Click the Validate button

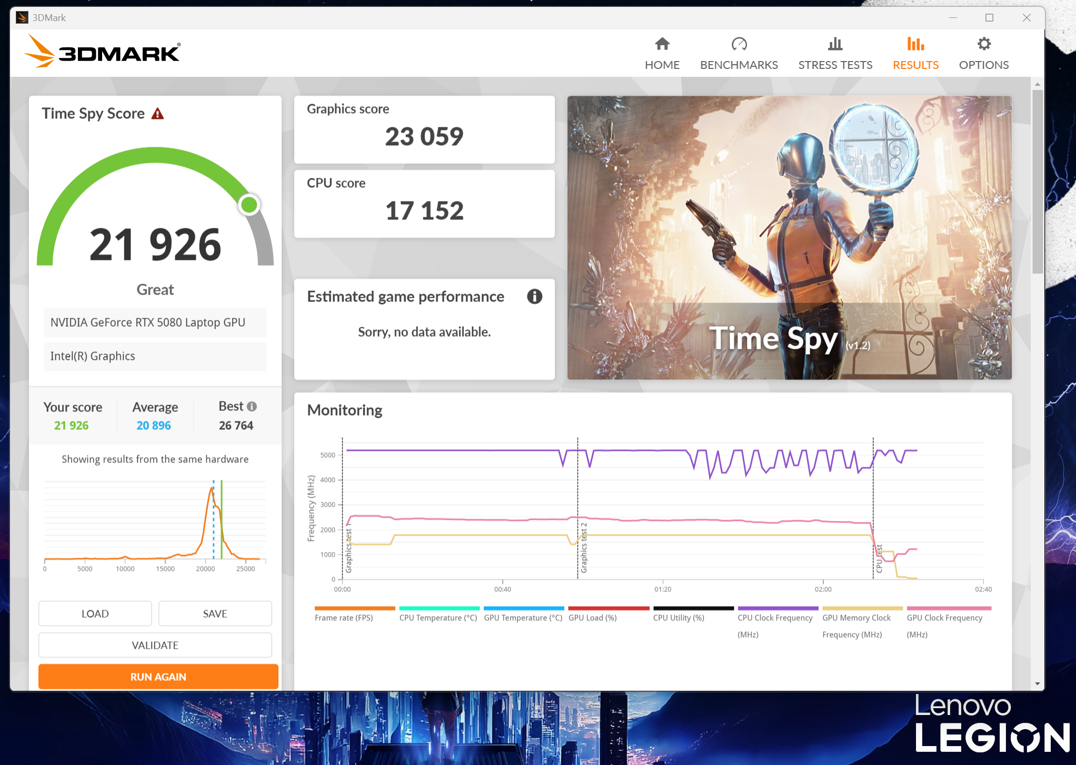tap(155, 645)
